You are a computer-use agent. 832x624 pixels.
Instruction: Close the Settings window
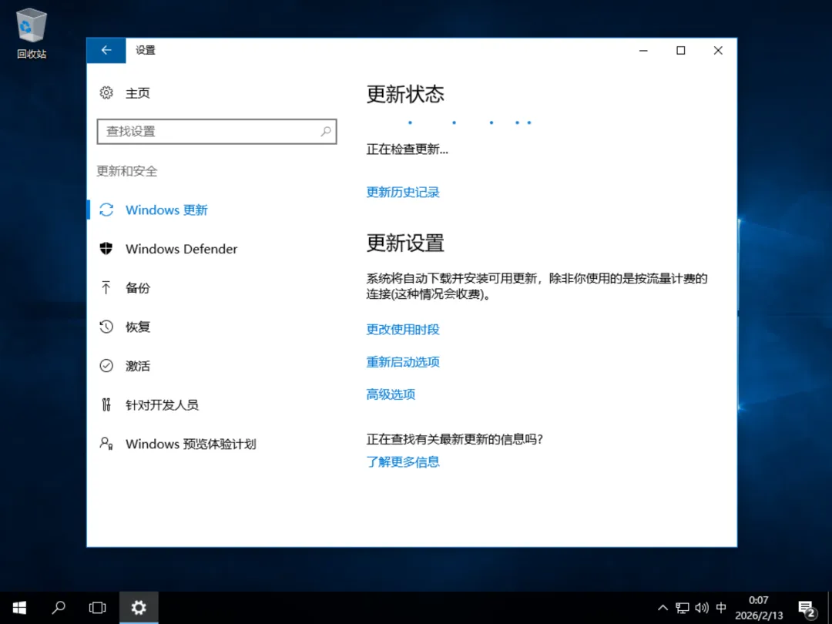pyautogui.click(x=718, y=50)
